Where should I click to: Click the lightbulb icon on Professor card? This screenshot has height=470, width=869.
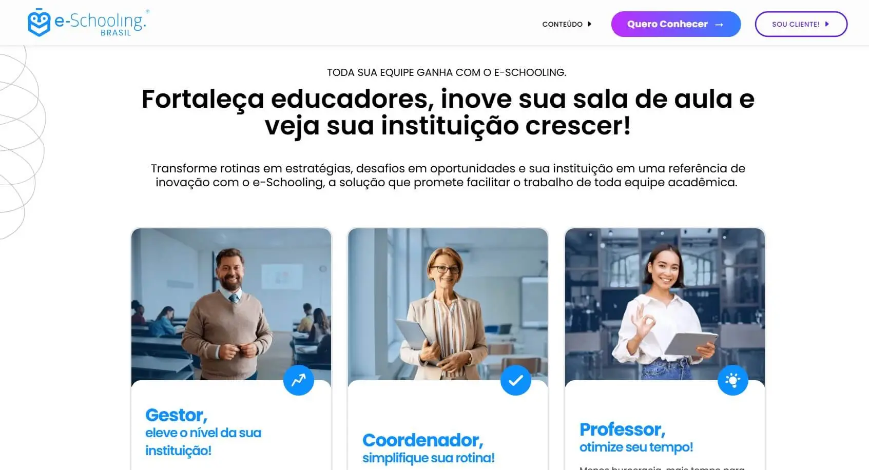733,380
